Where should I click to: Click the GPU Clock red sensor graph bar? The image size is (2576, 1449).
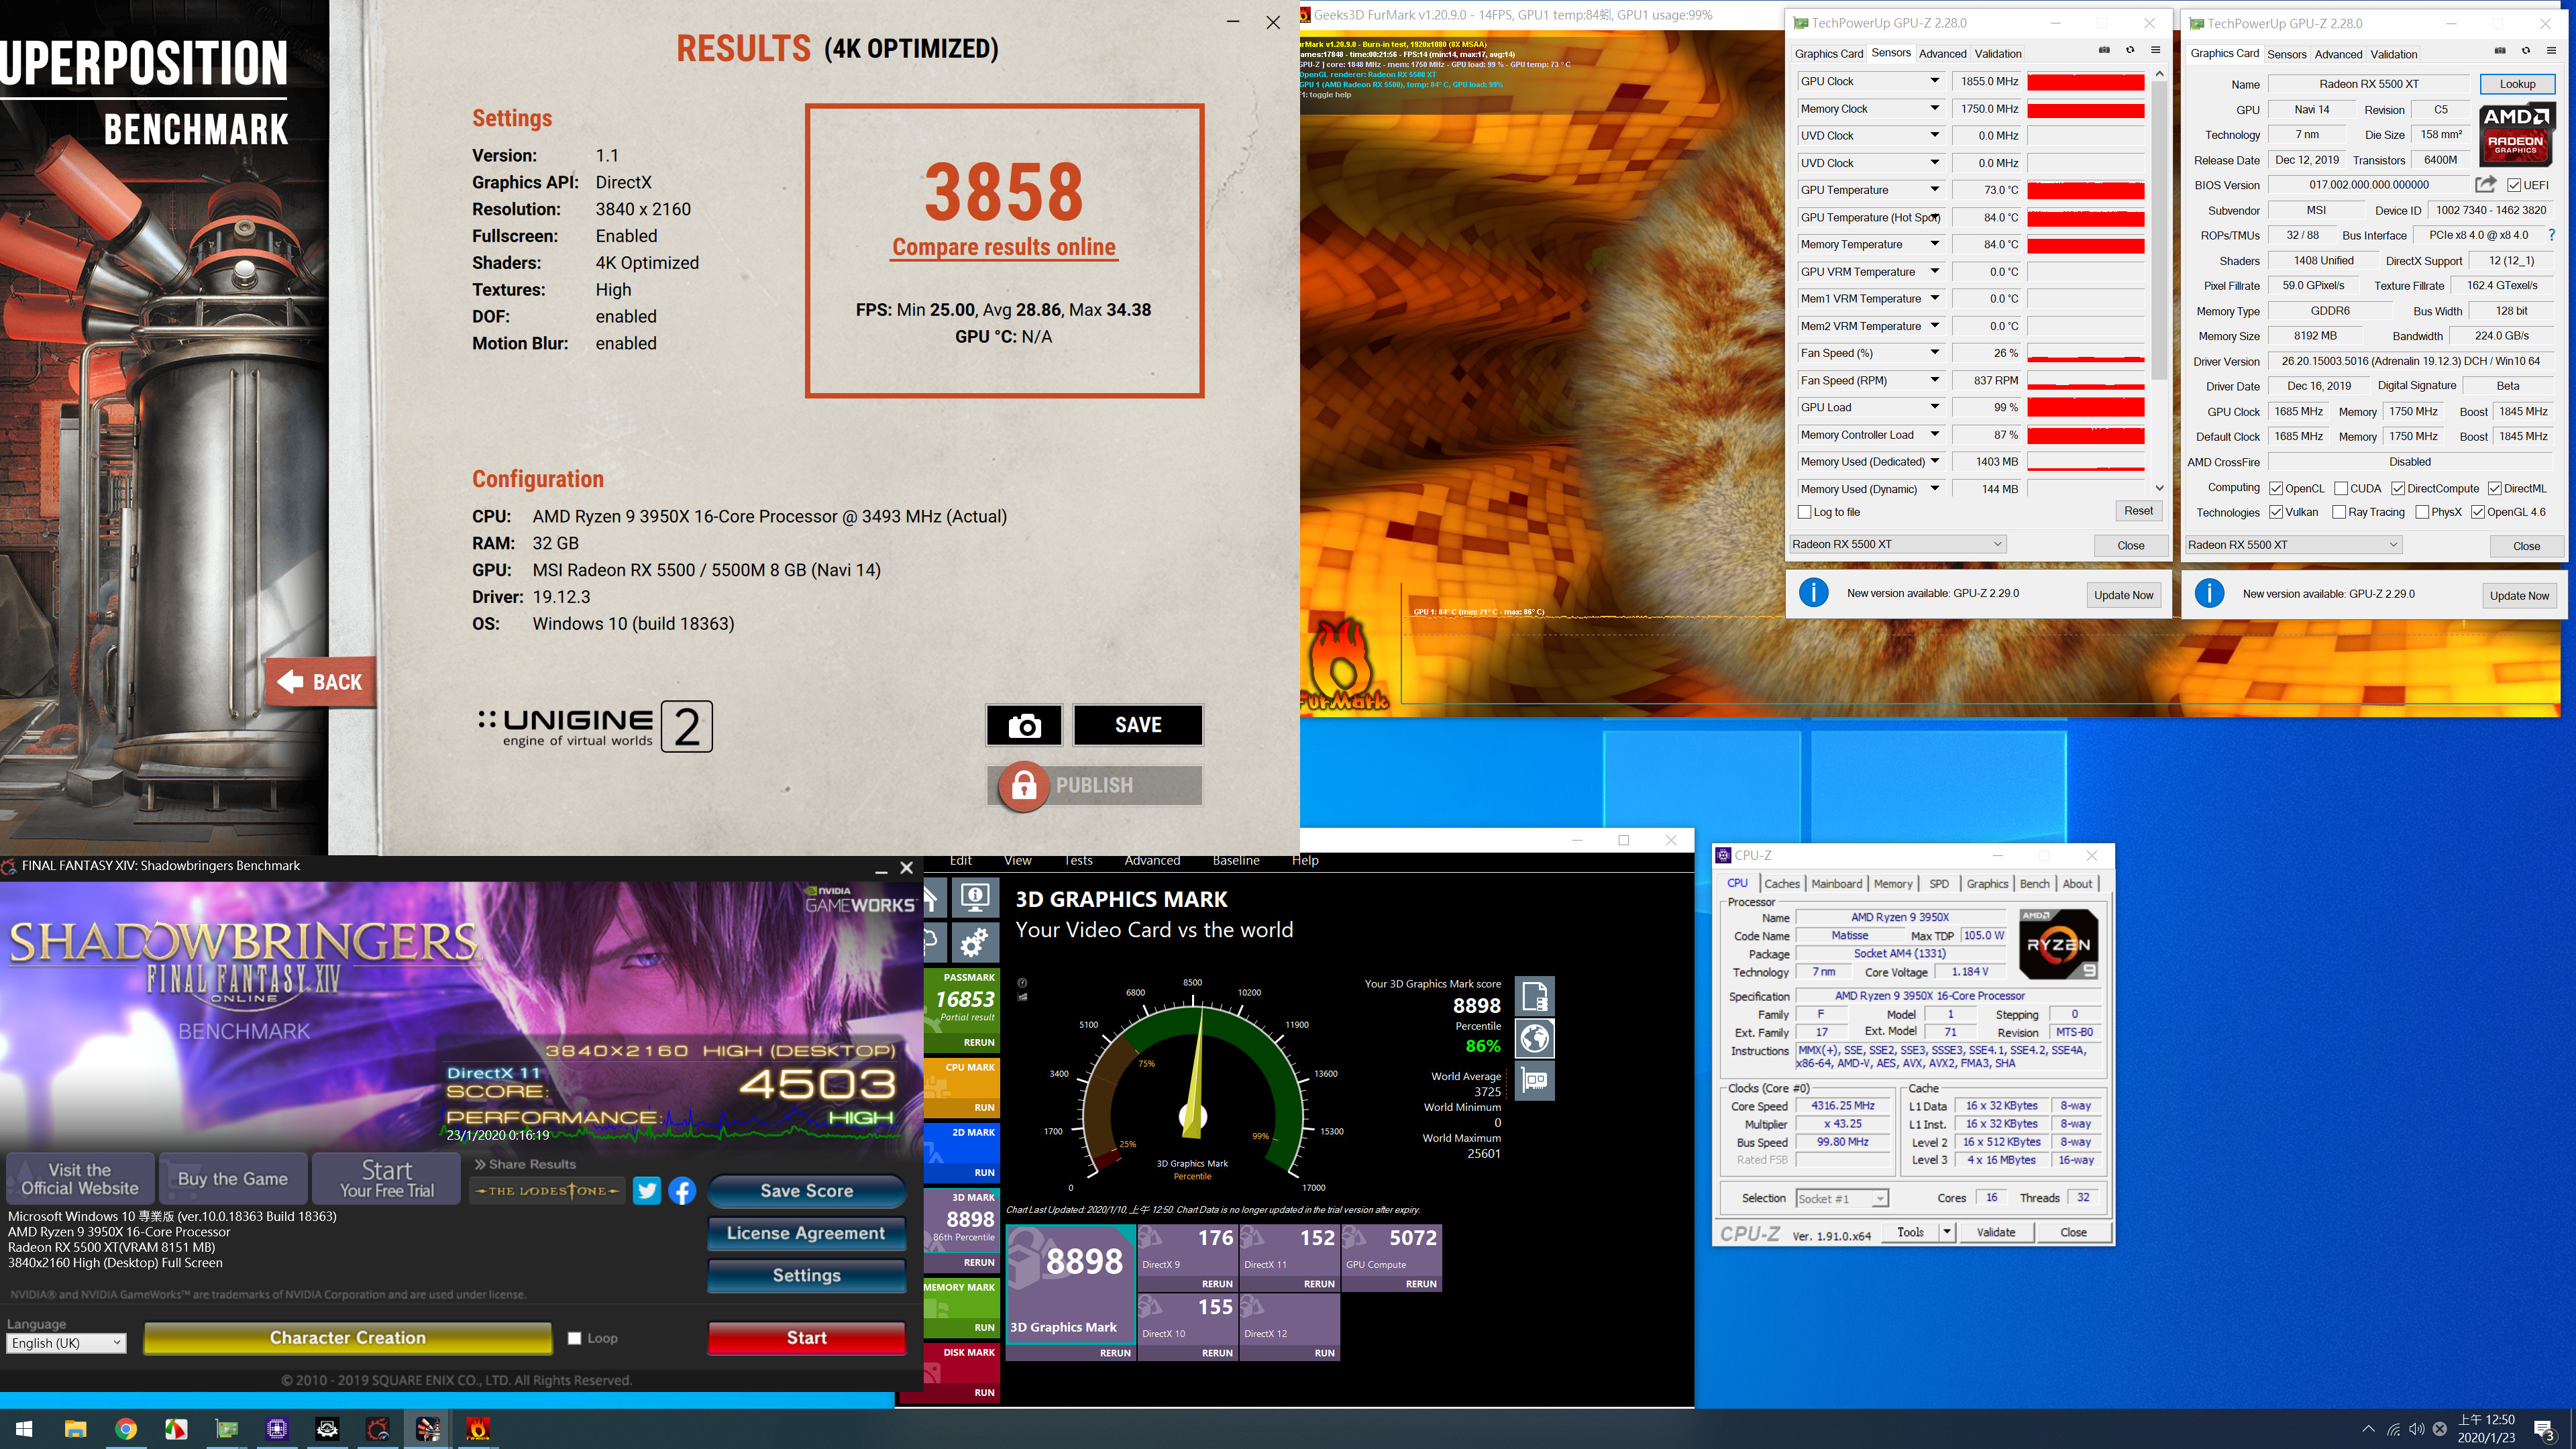click(x=2085, y=81)
